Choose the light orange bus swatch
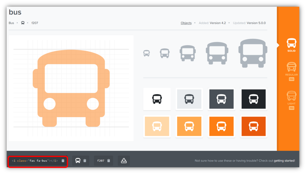Image resolution: width=306 pixels, height=174 pixels. (189, 126)
